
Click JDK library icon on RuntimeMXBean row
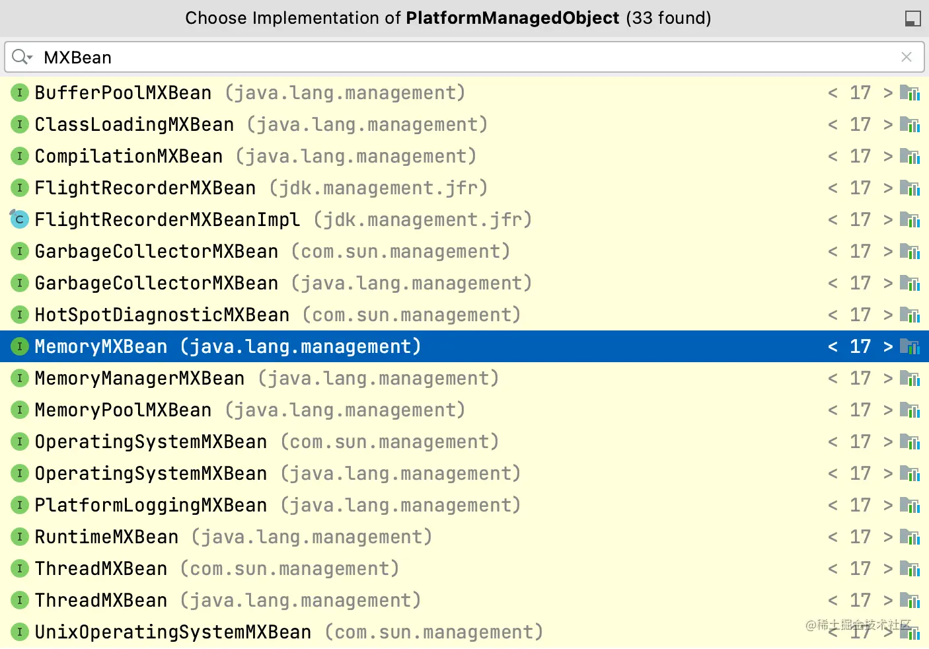(x=910, y=537)
